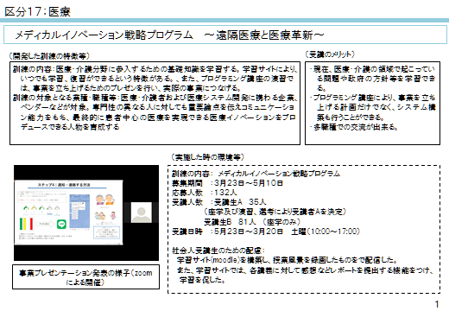Click the 事業プレゼンテーション発表の様子 caption box
Viewport: 449px width, 311px height.
(85, 277)
